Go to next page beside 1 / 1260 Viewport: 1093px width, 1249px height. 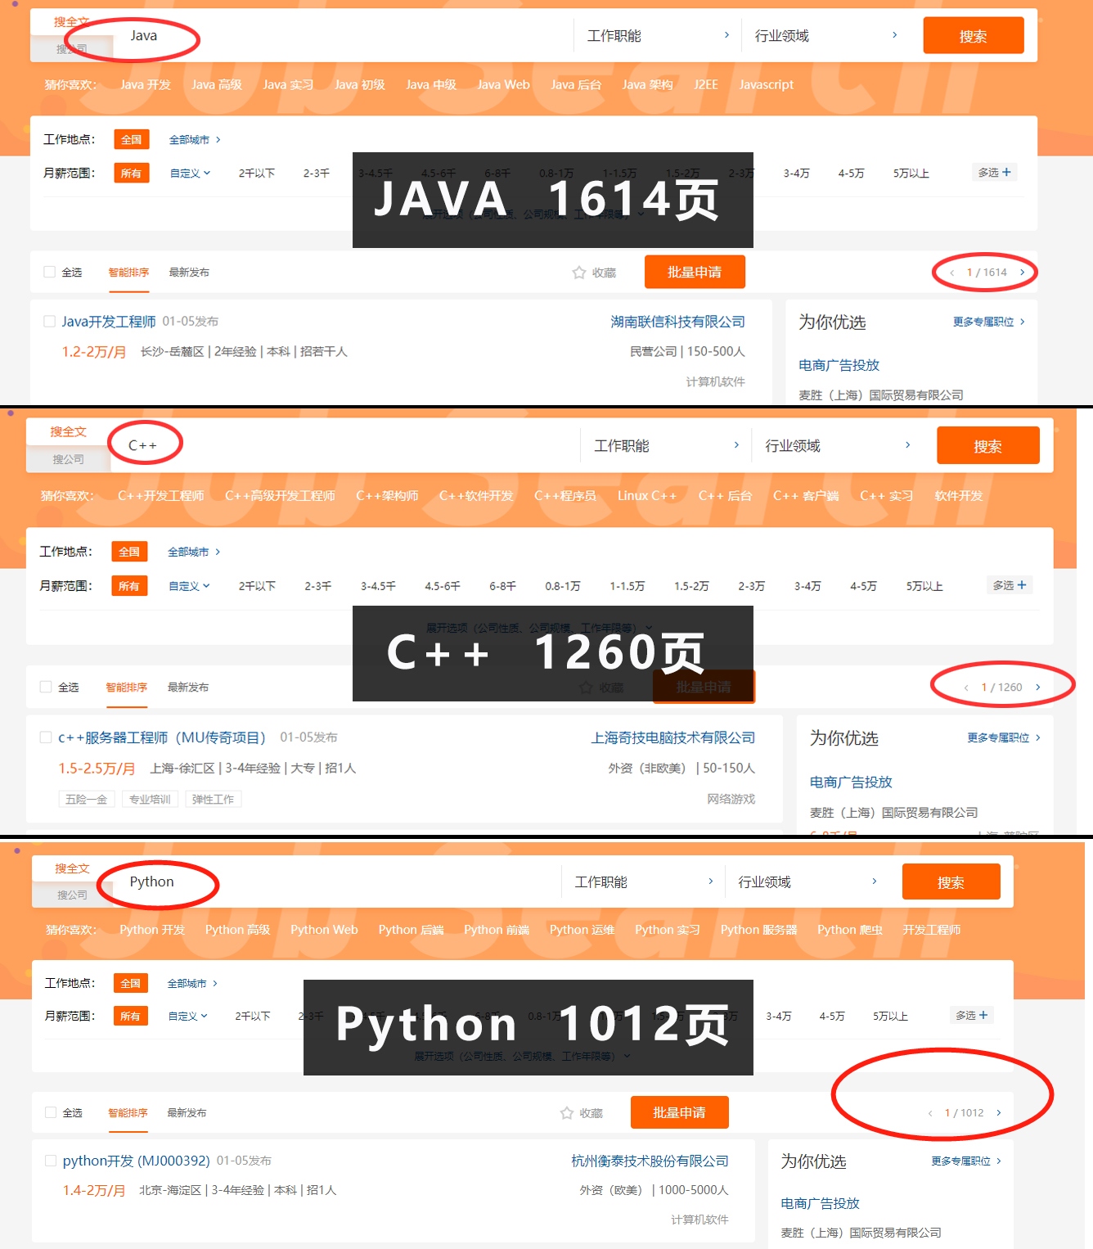pos(1038,688)
